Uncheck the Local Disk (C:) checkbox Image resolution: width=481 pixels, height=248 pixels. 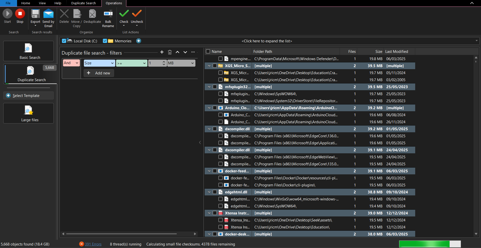[64, 41]
